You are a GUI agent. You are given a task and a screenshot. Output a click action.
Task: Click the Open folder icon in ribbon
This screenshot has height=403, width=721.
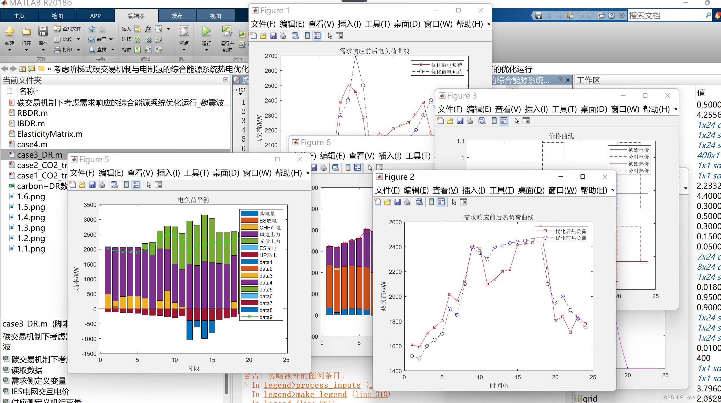tap(26, 31)
